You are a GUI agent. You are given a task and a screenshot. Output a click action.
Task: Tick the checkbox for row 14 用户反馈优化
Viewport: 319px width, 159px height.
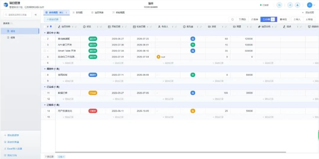(x=45, y=111)
